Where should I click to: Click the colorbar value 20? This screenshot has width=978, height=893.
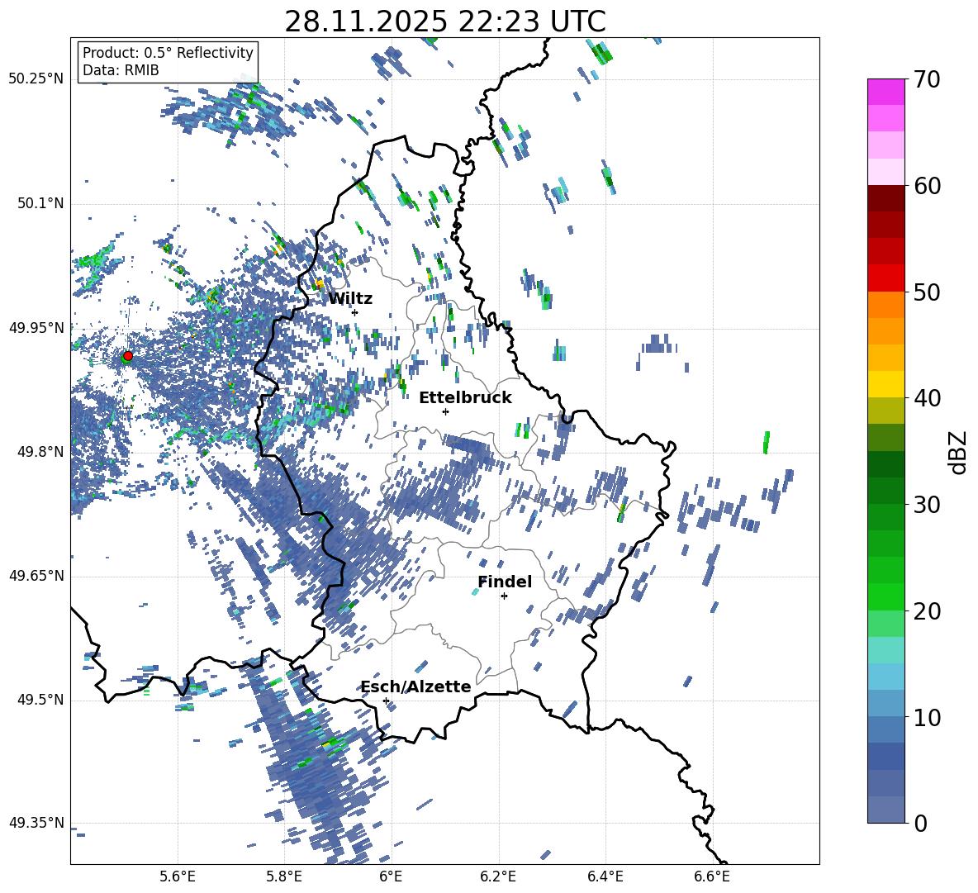click(x=927, y=610)
